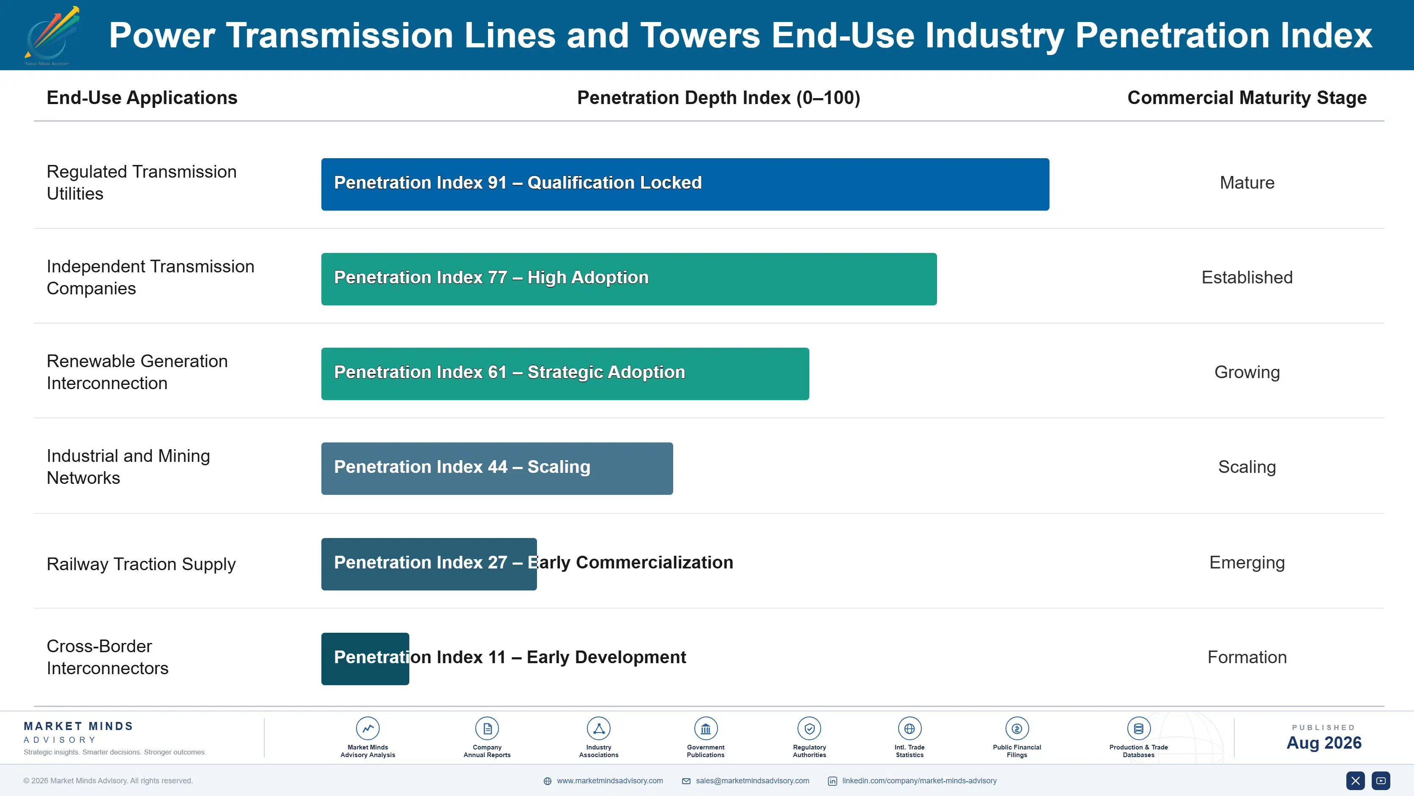Click the Established maturity stage value
Viewport: 1414px width, 796px height.
(1247, 277)
